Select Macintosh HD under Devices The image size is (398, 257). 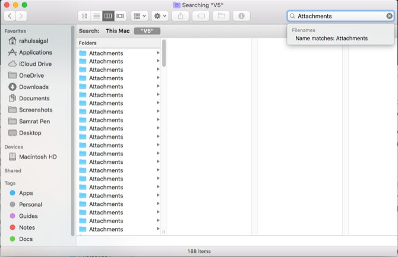[x=37, y=157]
